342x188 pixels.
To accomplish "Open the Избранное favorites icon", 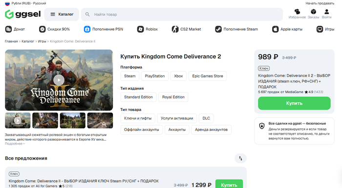I will tap(297, 12).
